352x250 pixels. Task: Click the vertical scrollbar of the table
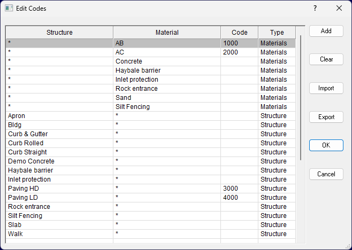300,98
